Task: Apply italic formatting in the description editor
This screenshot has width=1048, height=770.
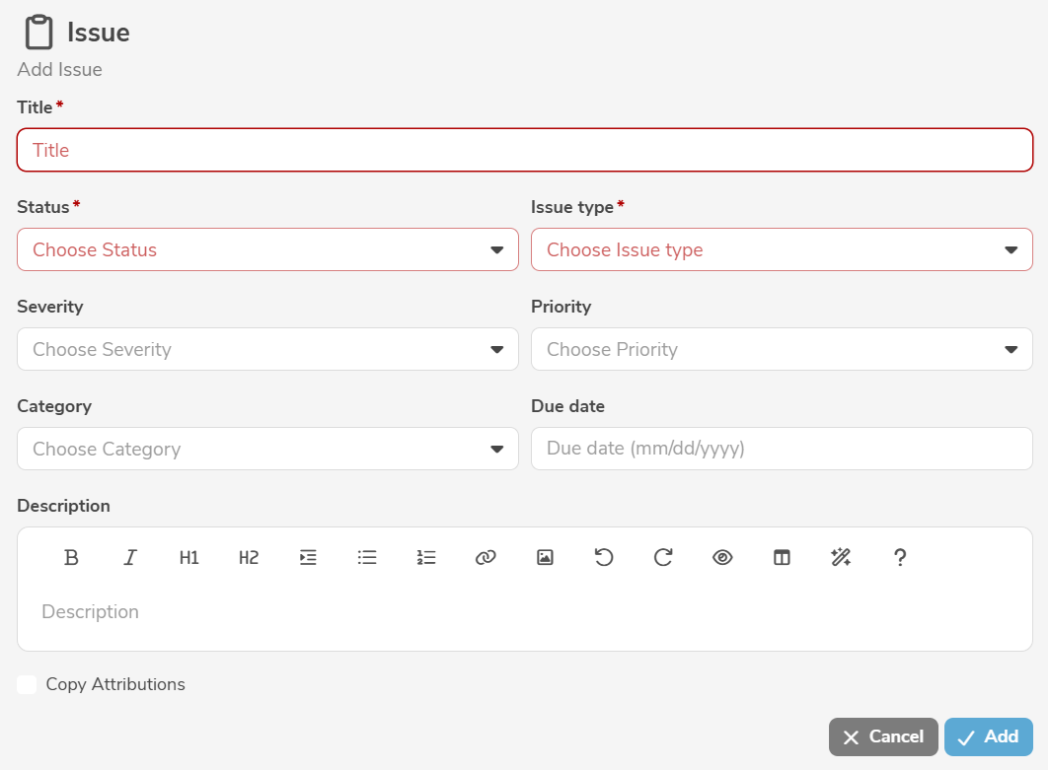Action: coord(129,557)
